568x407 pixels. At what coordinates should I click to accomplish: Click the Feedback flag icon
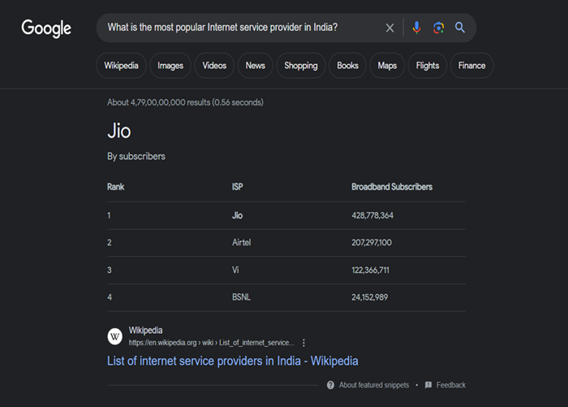pos(428,385)
